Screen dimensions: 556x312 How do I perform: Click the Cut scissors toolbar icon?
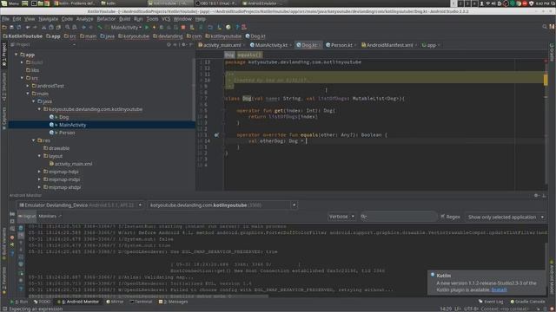(x=43, y=27)
